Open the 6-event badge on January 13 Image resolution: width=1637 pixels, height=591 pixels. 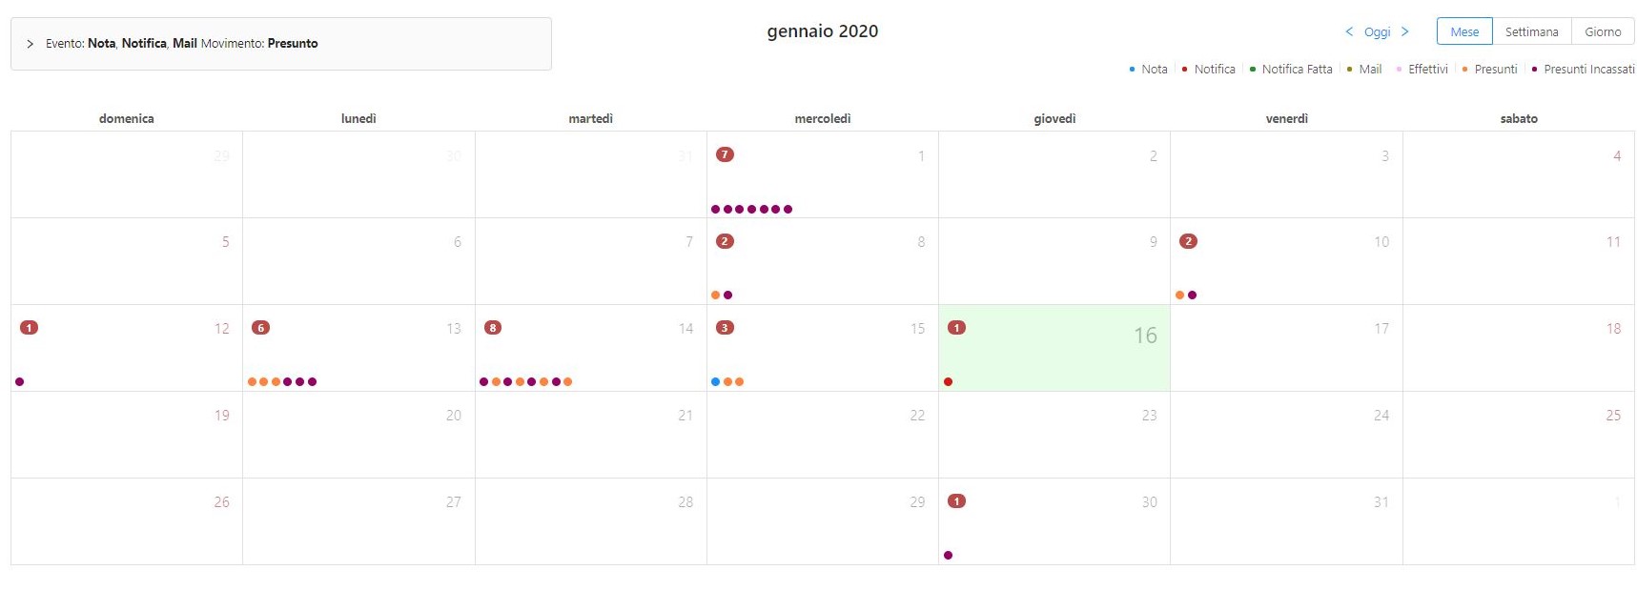[x=260, y=328]
